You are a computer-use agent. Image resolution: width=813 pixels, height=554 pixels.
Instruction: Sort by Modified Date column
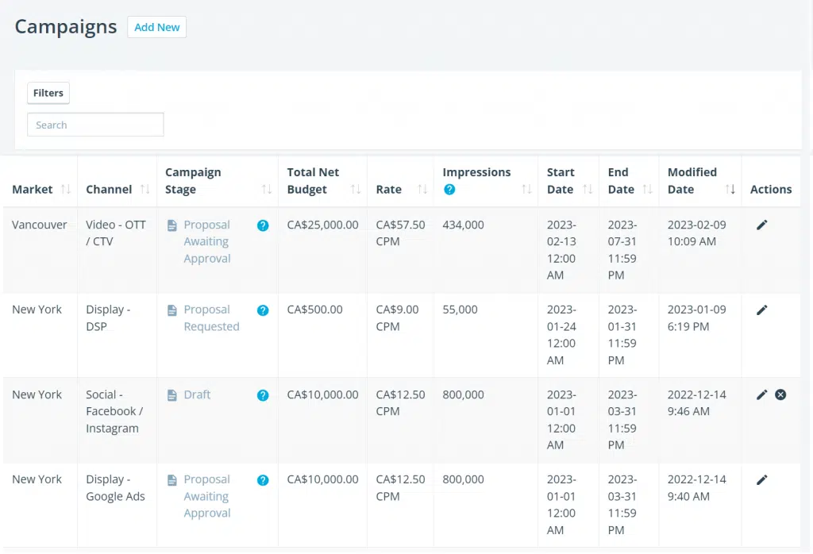(731, 190)
